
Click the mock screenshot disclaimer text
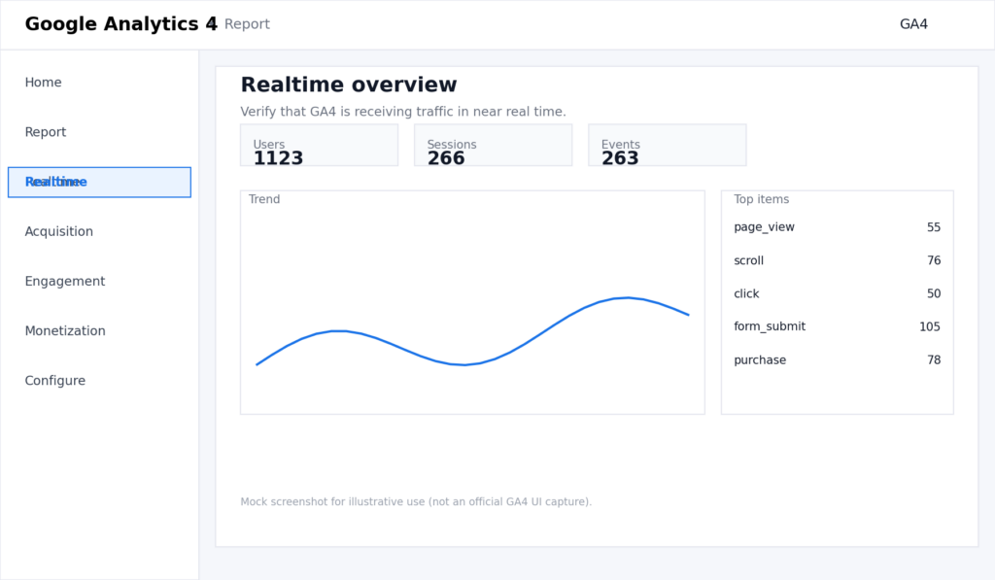tap(416, 502)
